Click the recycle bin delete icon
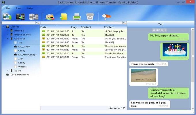 (90, 16)
